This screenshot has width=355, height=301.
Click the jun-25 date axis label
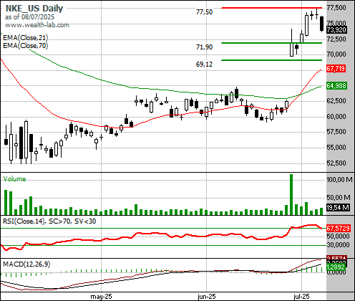207,297
